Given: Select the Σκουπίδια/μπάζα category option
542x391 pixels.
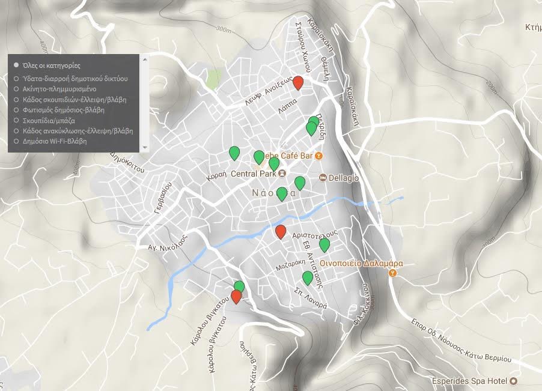Looking at the screenshot, I should (x=17, y=121).
